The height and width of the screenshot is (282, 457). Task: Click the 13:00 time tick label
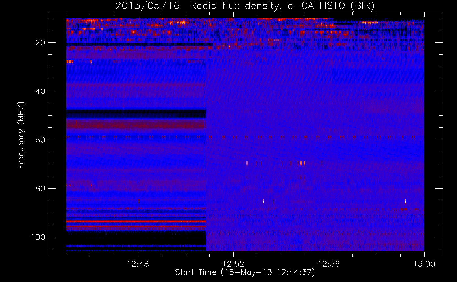tap(424, 264)
